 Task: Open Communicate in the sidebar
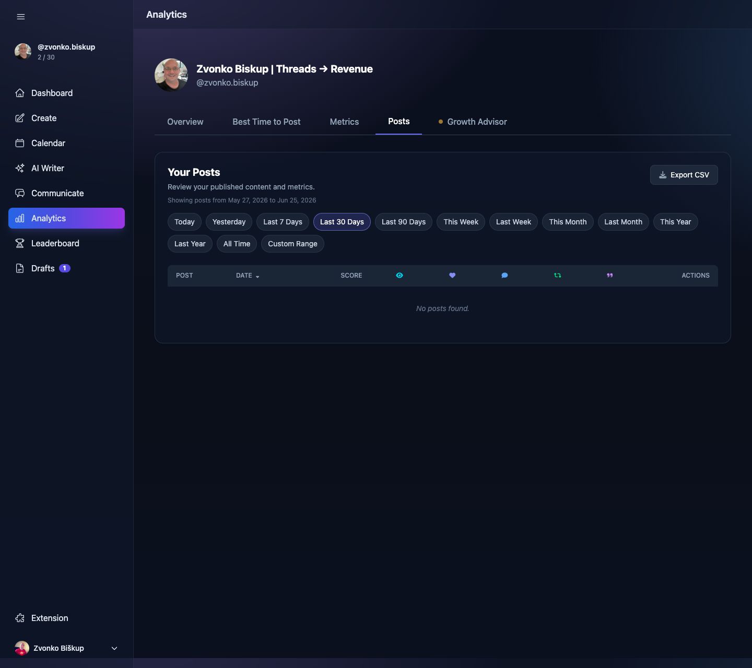66,193
